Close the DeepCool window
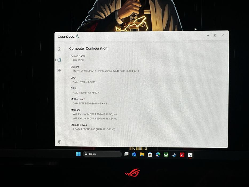Viewport: 249px width, 187px height. click(x=223, y=35)
